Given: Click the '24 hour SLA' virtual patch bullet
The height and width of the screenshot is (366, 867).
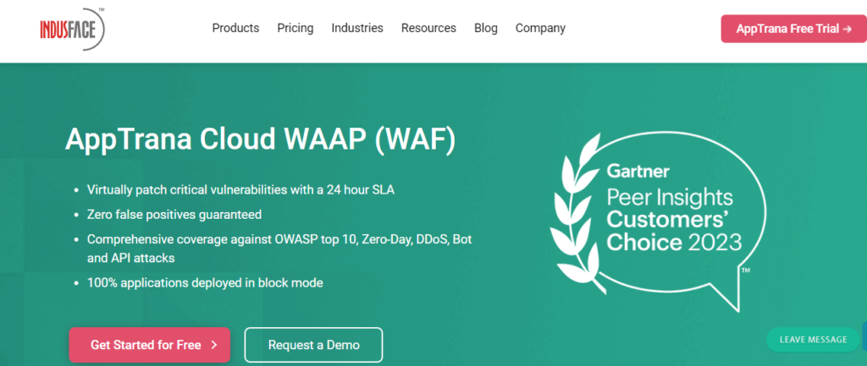Looking at the screenshot, I should click(240, 190).
